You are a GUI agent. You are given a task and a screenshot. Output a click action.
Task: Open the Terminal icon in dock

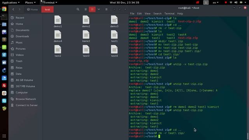(4, 16)
